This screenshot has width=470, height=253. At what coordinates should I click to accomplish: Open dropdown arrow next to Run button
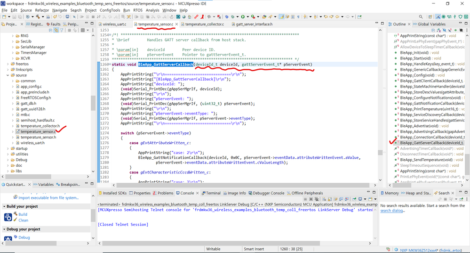(x=247, y=16)
